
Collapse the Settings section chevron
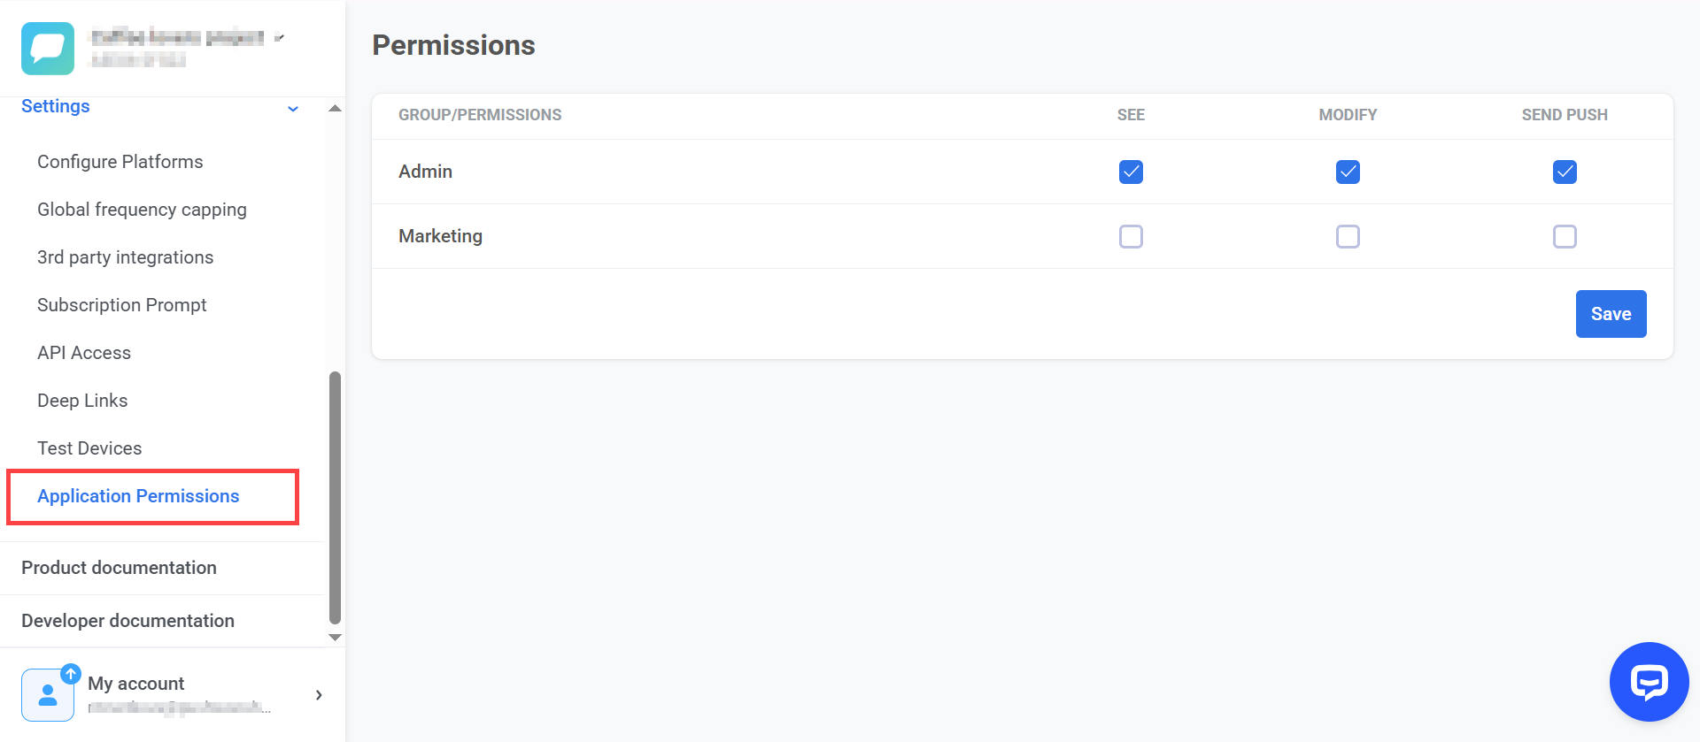(x=292, y=108)
